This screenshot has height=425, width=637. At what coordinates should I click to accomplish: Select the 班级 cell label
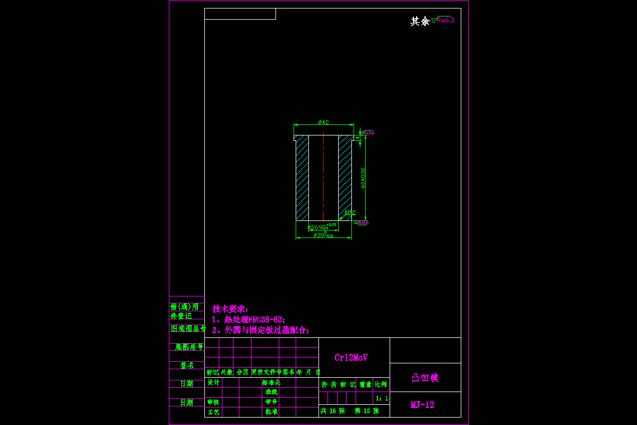[271, 392]
